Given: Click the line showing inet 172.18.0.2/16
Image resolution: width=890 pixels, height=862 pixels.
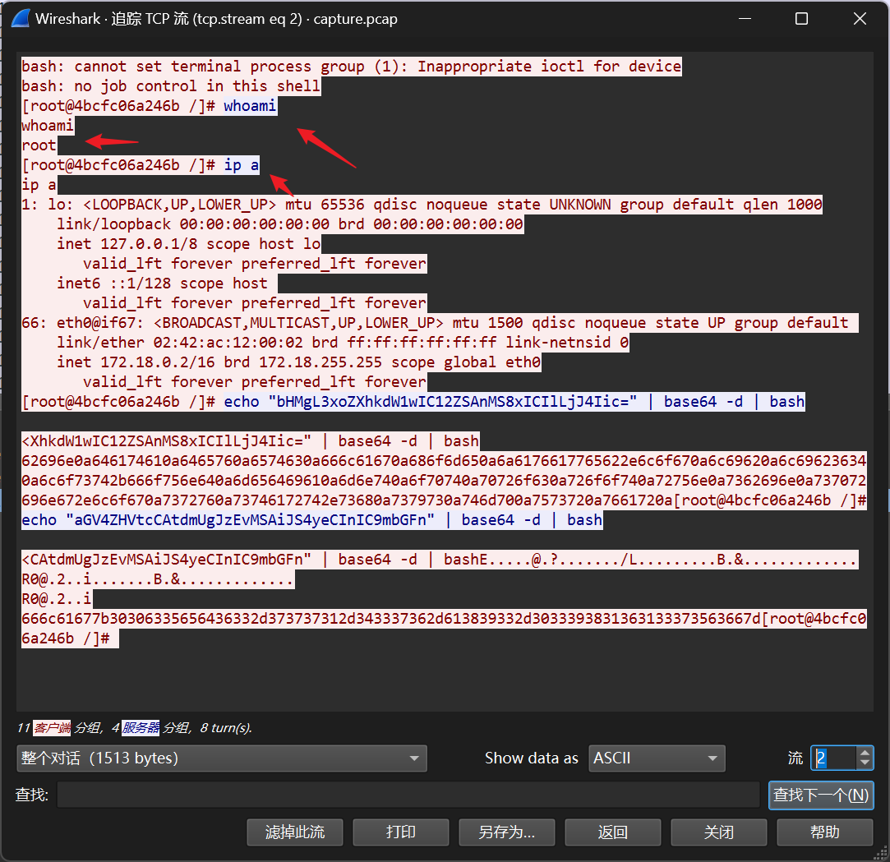Looking at the screenshot, I should (298, 362).
